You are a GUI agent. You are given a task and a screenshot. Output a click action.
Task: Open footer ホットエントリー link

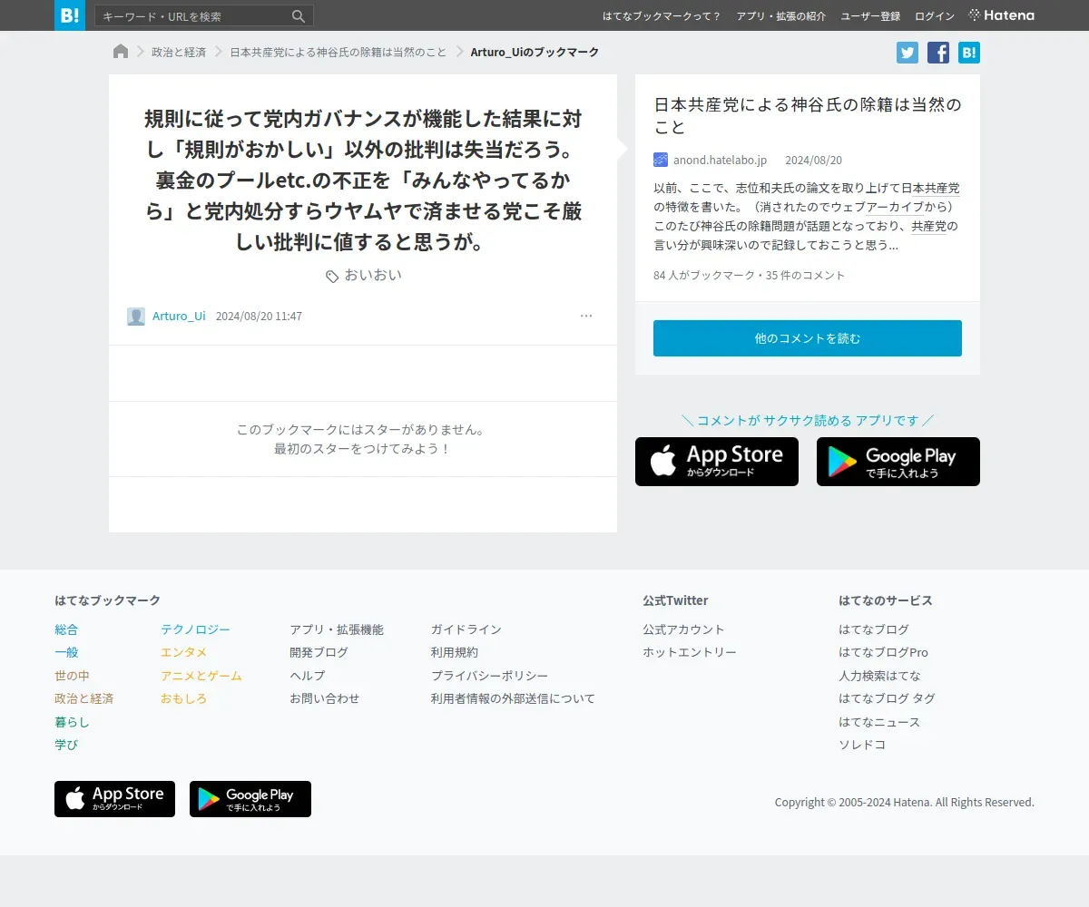690,652
